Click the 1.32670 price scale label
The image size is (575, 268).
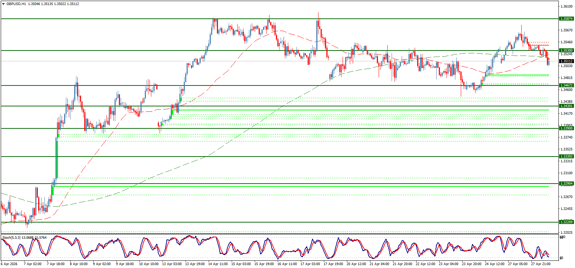[x=567, y=197]
